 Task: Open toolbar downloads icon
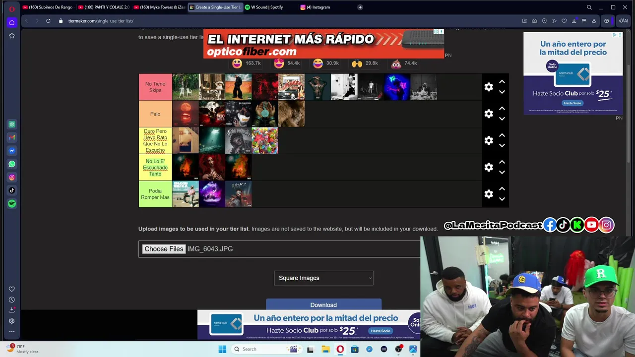(x=574, y=21)
